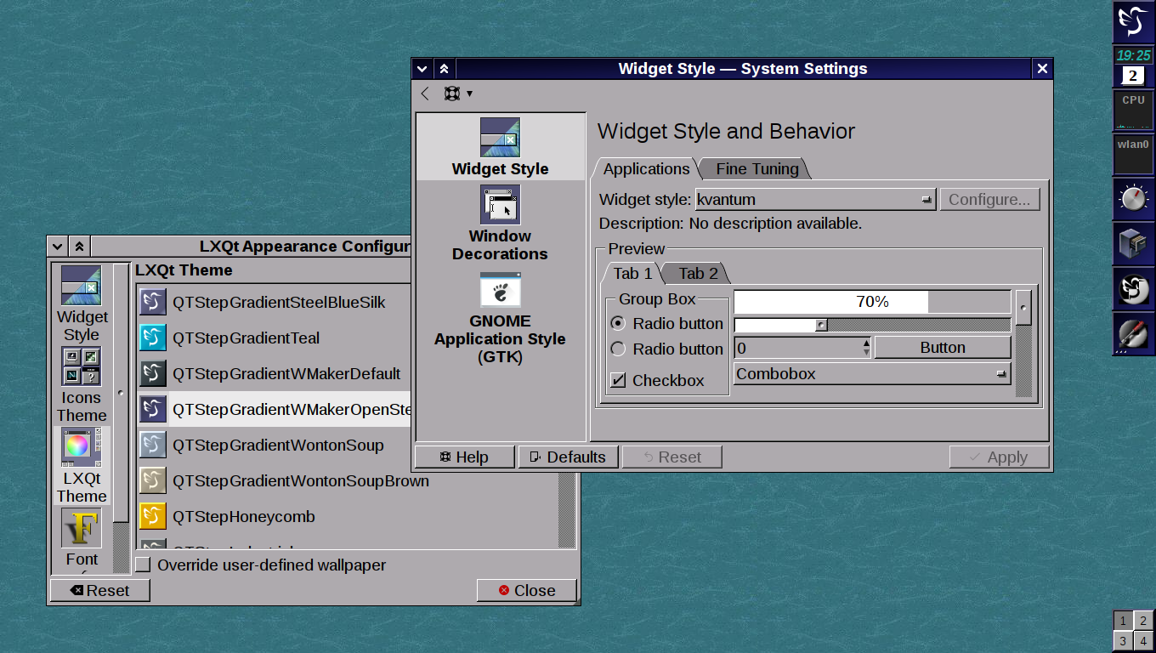Select Font section icon in LXQt Appearance sidebar
The image size is (1156, 653).
[82, 528]
